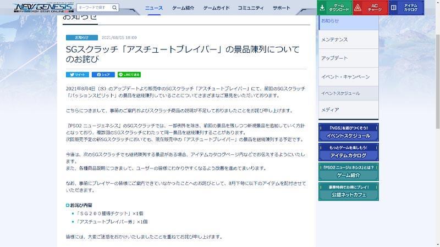Select アップデート in the sidebar

pos(349,58)
